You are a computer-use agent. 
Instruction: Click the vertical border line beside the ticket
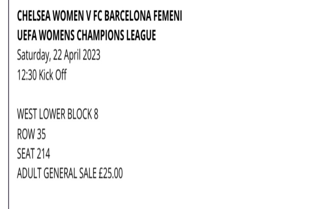(9, 105)
